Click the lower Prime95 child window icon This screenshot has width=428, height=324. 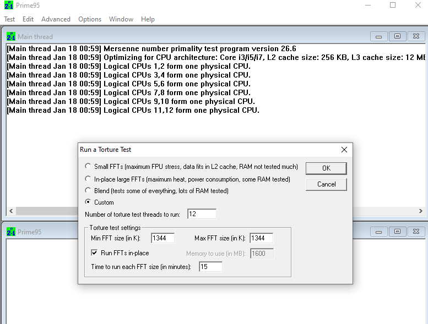(11, 232)
